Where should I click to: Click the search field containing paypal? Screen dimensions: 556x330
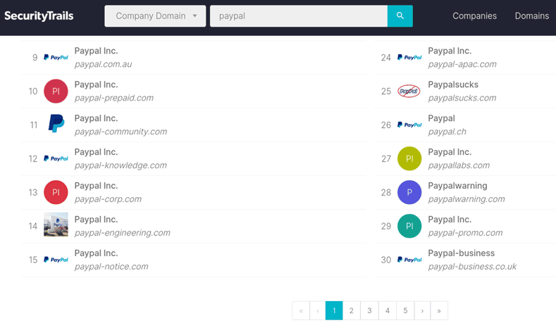click(x=299, y=16)
